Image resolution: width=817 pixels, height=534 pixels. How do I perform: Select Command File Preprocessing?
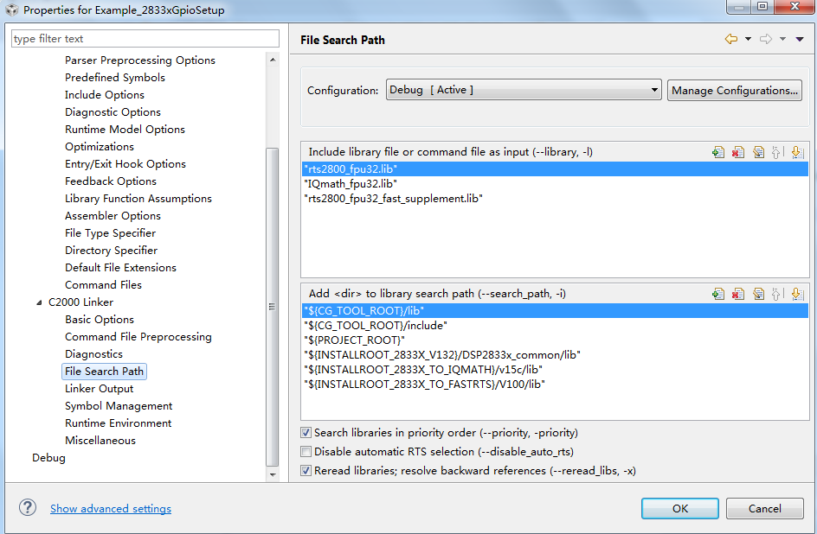[138, 336]
